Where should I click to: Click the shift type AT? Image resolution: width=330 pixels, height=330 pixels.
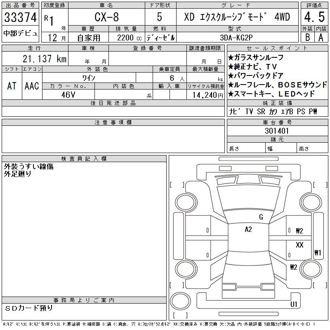click(12, 86)
